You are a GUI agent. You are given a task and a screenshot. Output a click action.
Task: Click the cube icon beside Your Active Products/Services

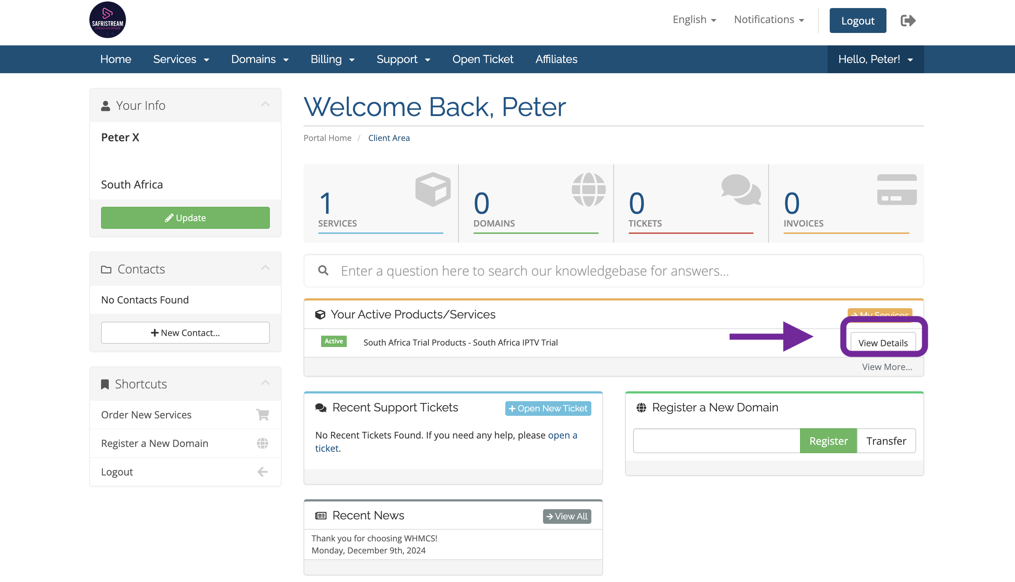(x=320, y=314)
